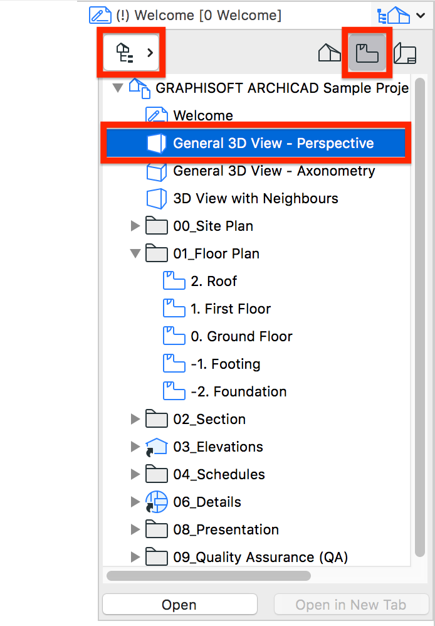Switch to Layout Book icon
The image size is (435, 626).
(x=405, y=53)
